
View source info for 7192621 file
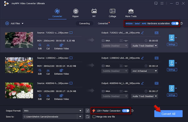pyautogui.click(x=71, y=33)
